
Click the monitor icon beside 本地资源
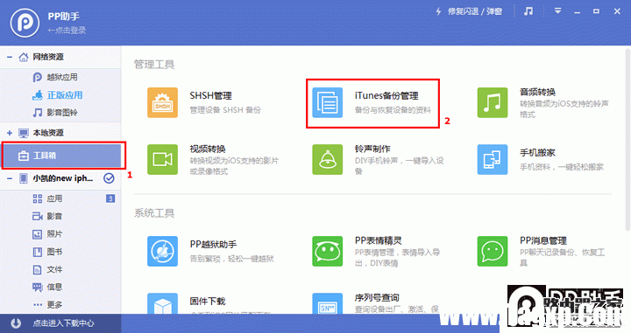tap(24, 133)
